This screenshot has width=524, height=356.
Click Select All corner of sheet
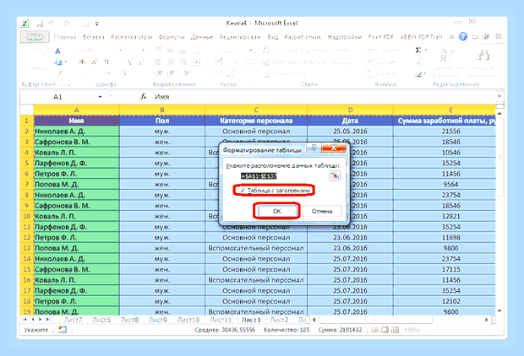click(x=27, y=110)
